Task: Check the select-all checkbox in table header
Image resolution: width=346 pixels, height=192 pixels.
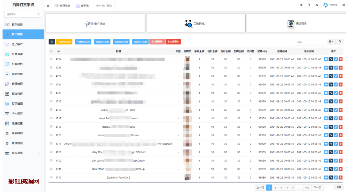Action: (51, 51)
